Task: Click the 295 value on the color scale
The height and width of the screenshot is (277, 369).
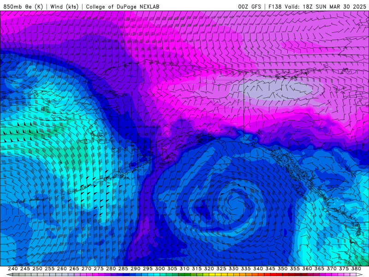Action: coord(148,269)
